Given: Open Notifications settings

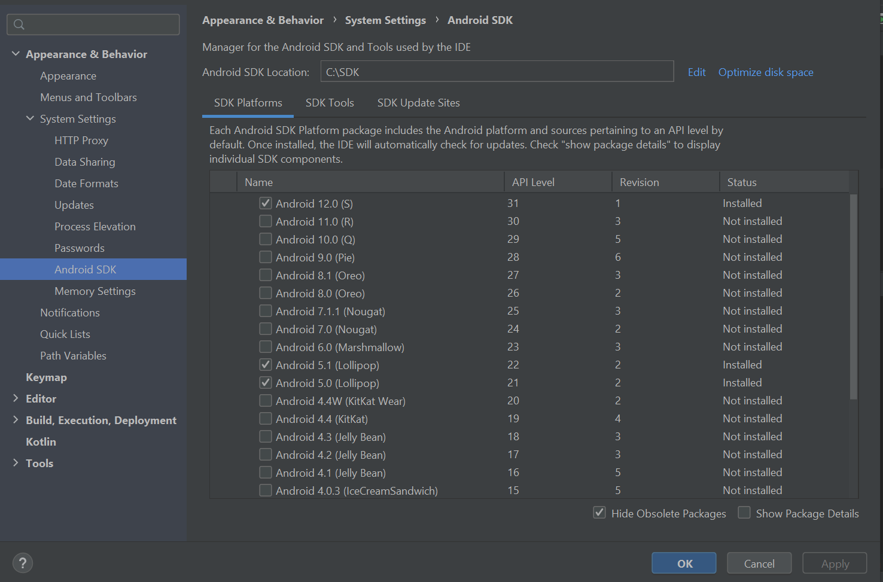Looking at the screenshot, I should tap(70, 313).
